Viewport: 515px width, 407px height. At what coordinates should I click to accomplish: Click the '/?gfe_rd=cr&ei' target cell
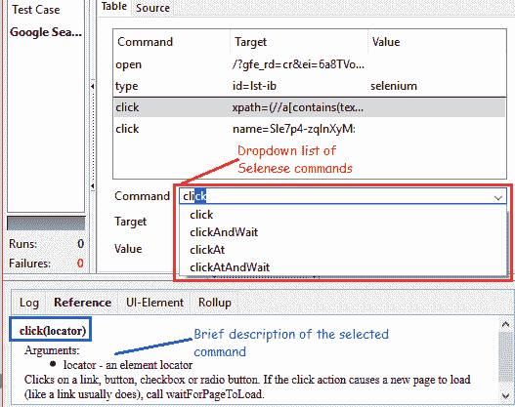click(298, 64)
